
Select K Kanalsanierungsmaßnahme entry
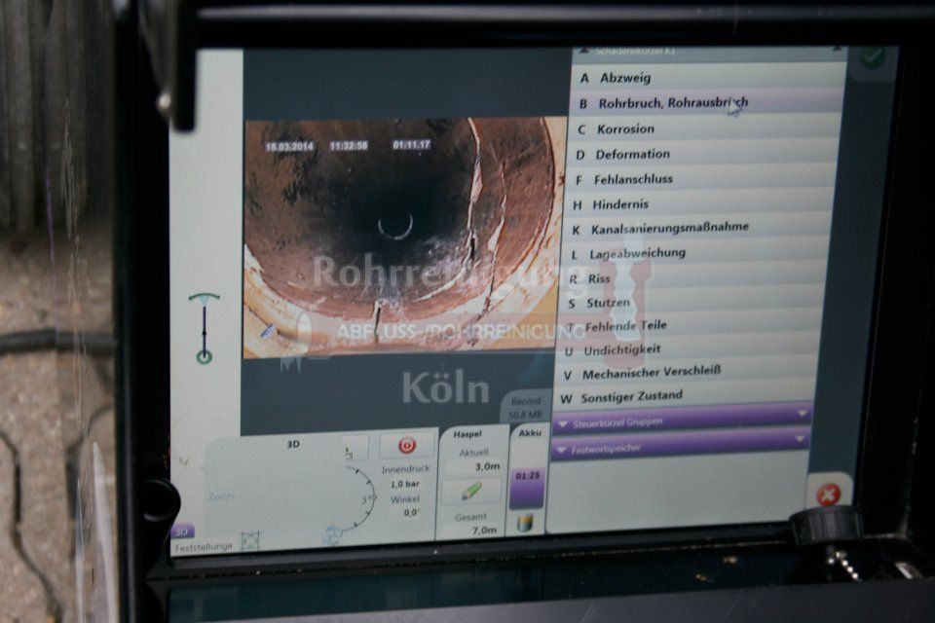696,229
